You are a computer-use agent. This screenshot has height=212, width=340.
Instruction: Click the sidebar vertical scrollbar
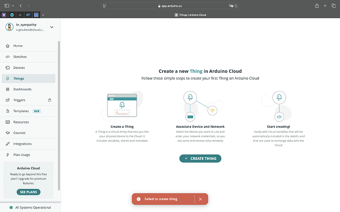coord(59,116)
